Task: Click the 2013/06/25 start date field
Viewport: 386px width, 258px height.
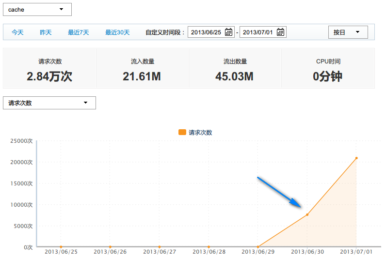Action: pyautogui.click(x=211, y=32)
